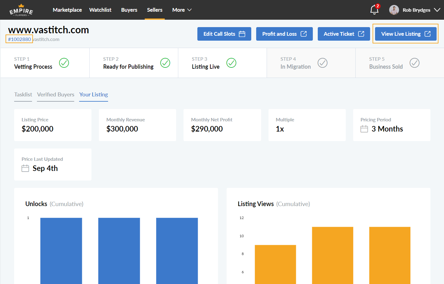444x284 pixels.
Task: Click the $300,000 monthly revenue value
Action: (x=122, y=129)
